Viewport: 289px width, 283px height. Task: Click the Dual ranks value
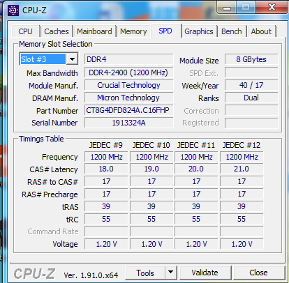click(x=251, y=98)
